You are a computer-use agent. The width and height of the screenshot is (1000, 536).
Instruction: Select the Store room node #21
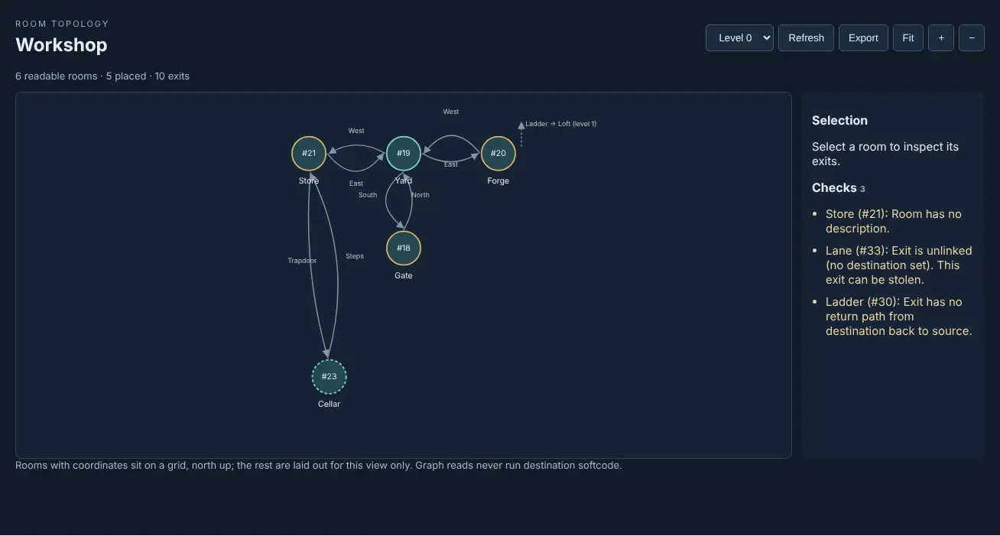click(x=309, y=154)
